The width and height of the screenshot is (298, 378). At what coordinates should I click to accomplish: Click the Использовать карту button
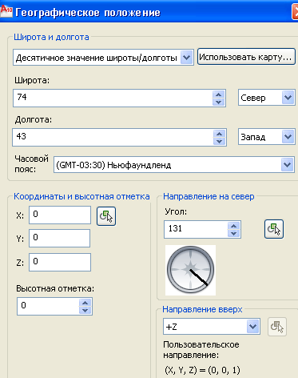[246, 57]
